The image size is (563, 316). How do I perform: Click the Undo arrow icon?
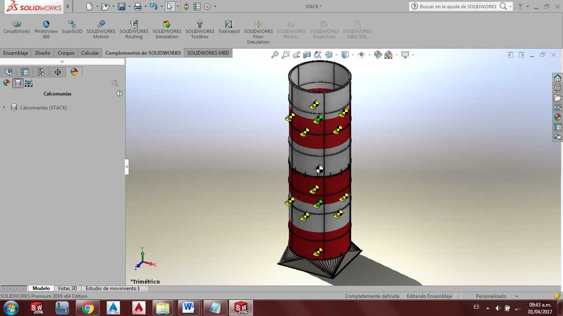coord(153,7)
